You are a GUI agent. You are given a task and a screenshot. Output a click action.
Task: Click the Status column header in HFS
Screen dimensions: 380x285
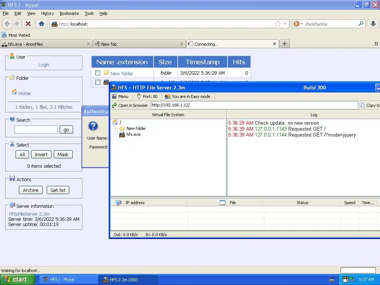pos(302,203)
